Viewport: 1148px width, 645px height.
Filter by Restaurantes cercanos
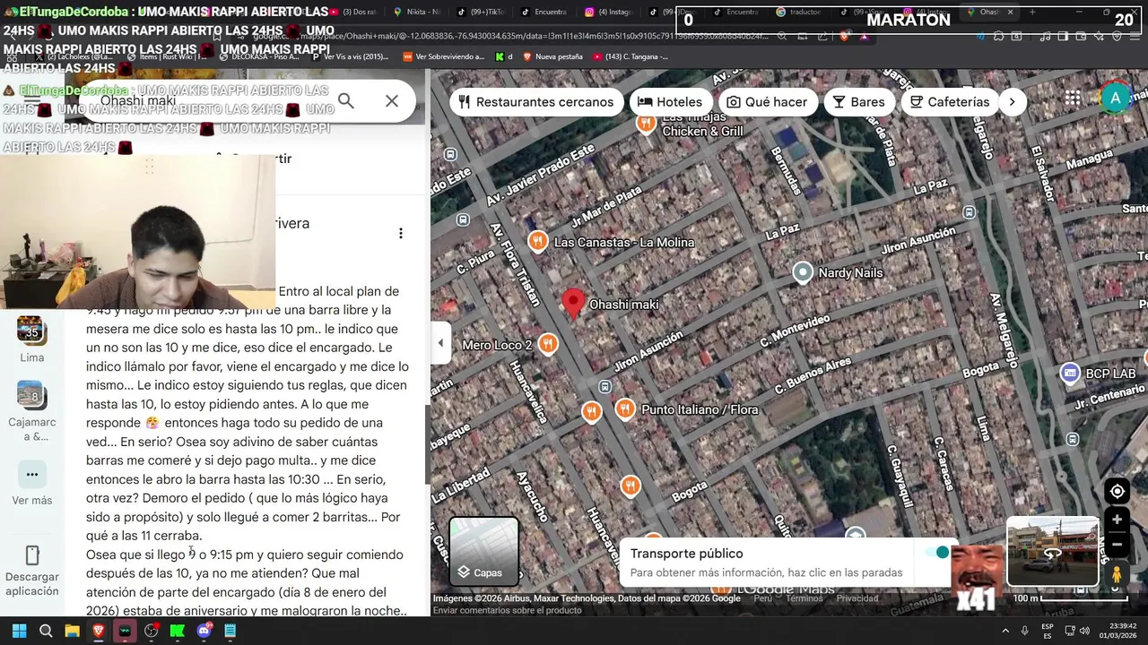pyautogui.click(x=536, y=102)
